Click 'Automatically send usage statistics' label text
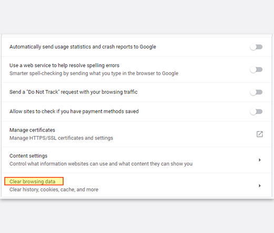This screenshot has height=233, width=274. pyautogui.click(x=83, y=47)
